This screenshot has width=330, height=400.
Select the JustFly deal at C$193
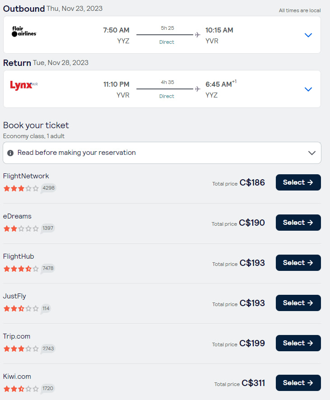(x=298, y=303)
